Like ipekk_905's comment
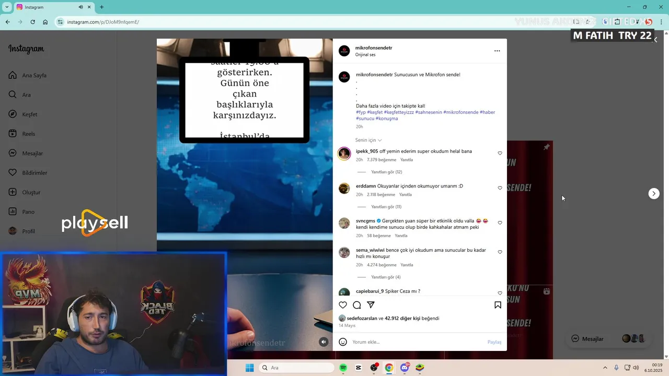Image resolution: width=669 pixels, height=376 pixels. [x=500, y=154]
